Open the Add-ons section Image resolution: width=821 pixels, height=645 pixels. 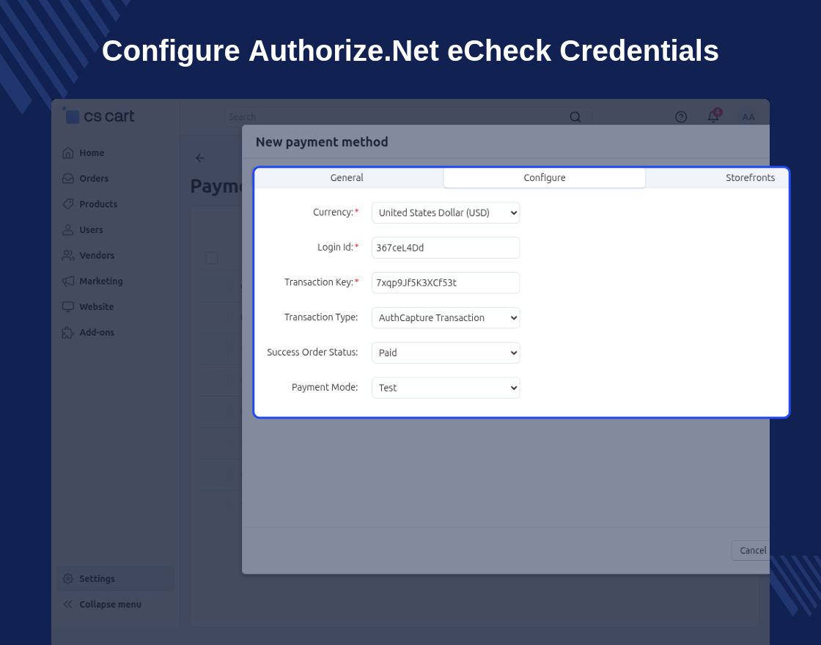(96, 333)
